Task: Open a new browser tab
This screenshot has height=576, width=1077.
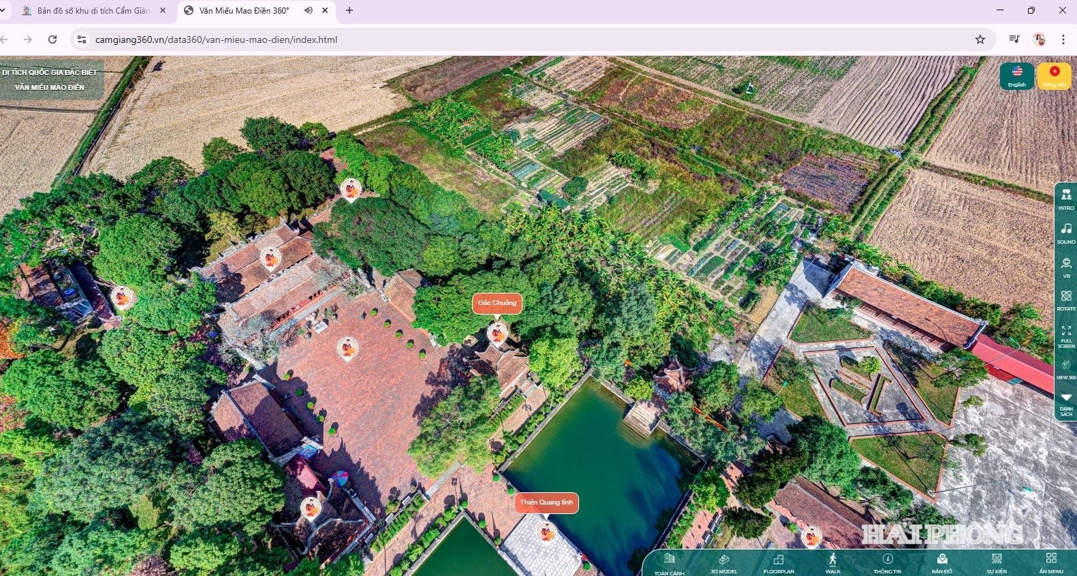Action: pyautogui.click(x=349, y=11)
